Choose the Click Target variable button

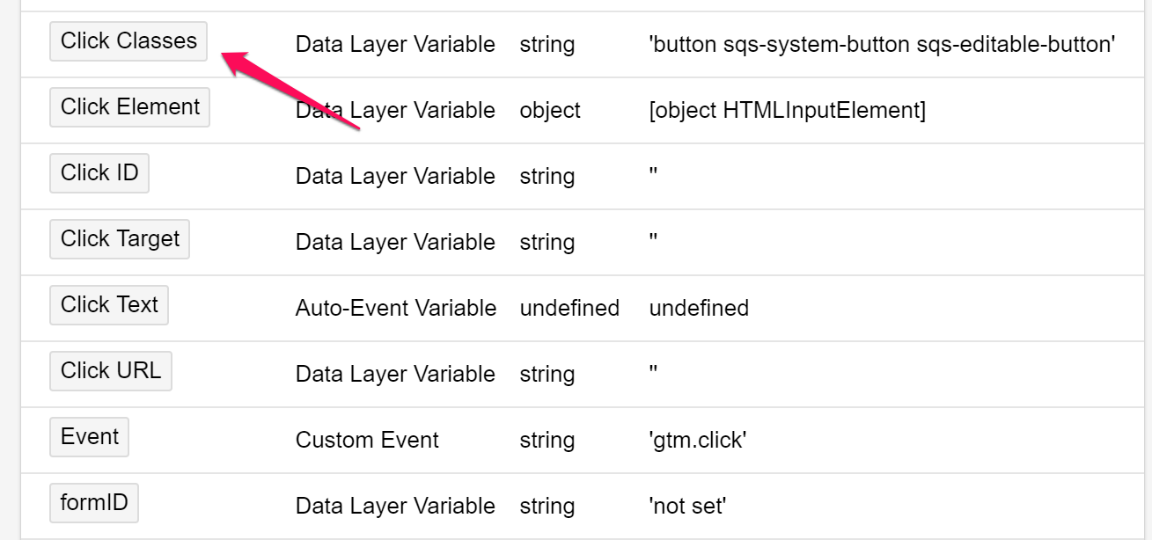(x=120, y=239)
